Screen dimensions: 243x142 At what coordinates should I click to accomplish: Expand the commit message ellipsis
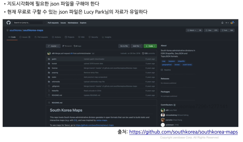tap(93, 54)
